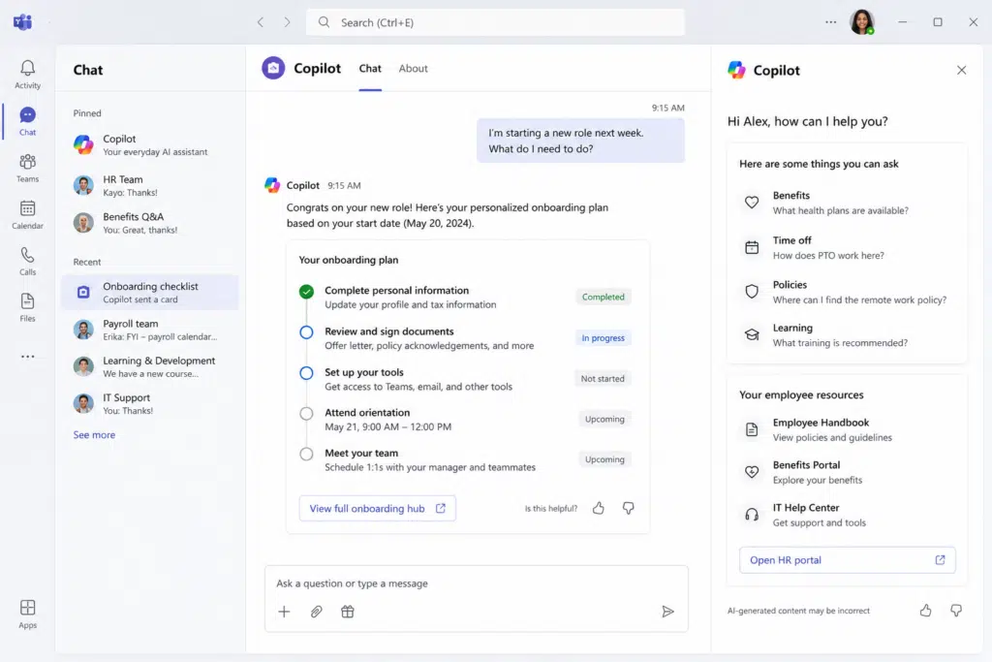Click the gift icon in compose bar

[348, 612]
